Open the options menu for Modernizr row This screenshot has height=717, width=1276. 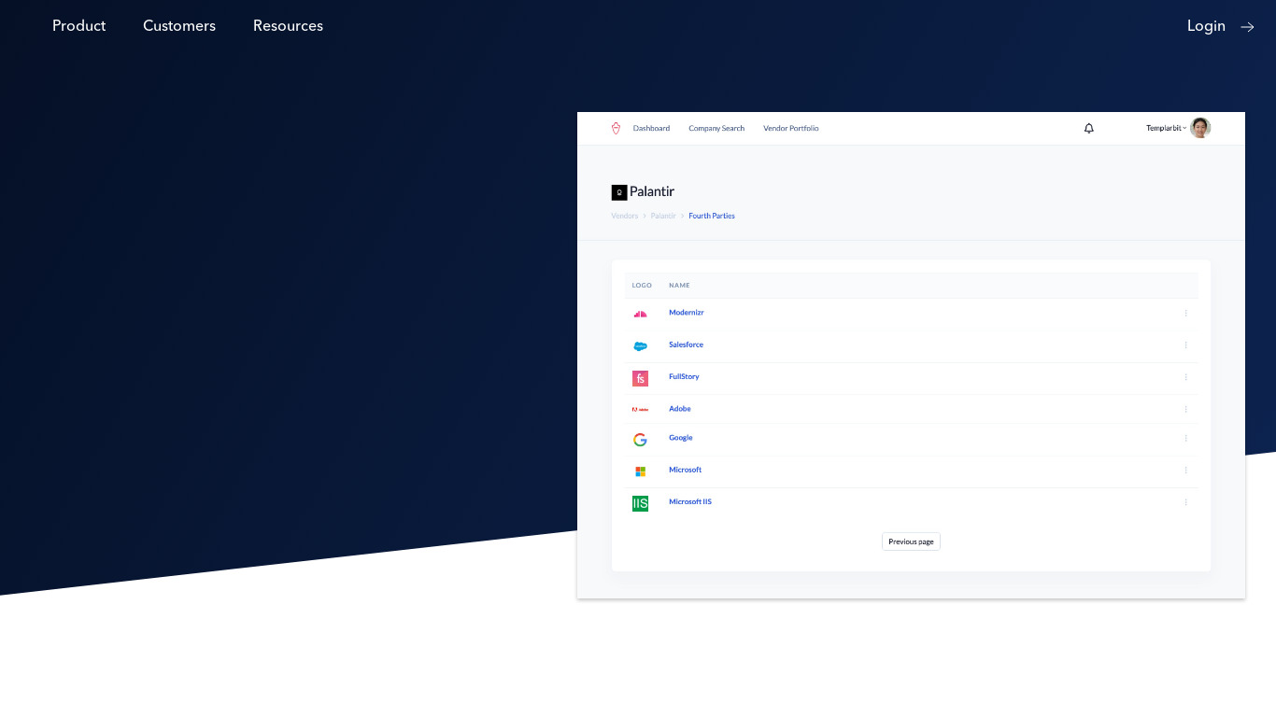[x=1186, y=313]
